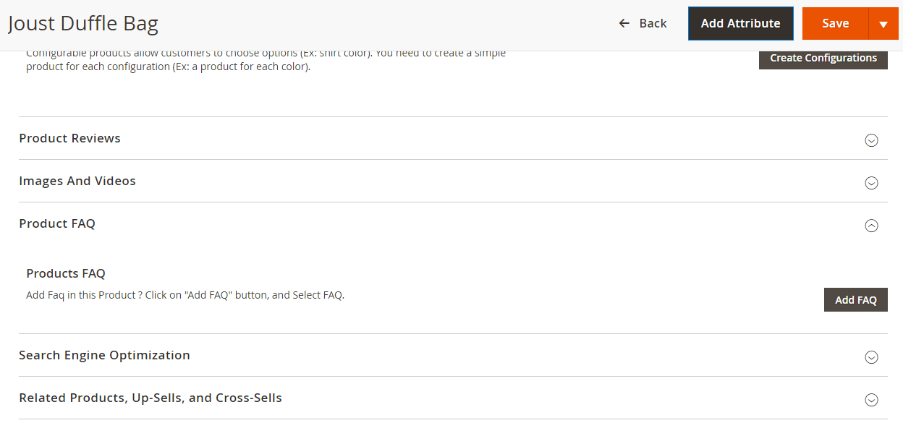Collapse Product FAQ using its chevron icon

pyautogui.click(x=871, y=226)
